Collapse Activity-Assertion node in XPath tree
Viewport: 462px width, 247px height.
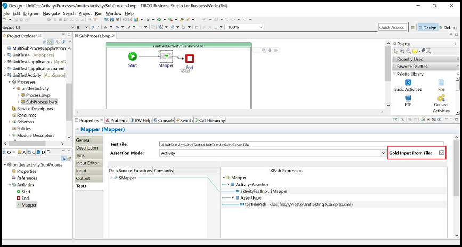pyautogui.click(x=228, y=184)
